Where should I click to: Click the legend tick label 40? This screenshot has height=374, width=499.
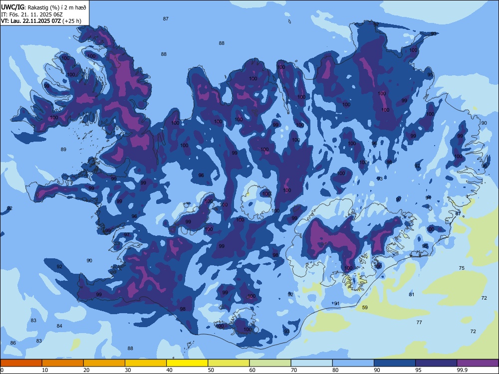pyautogui.click(x=170, y=370)
